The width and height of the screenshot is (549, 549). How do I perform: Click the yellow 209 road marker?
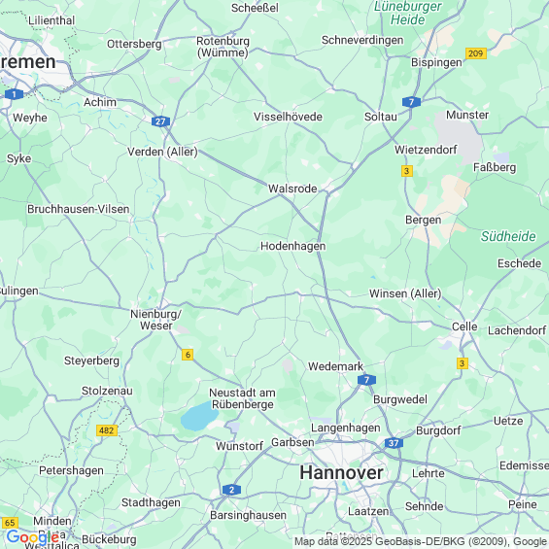point(476,53)
